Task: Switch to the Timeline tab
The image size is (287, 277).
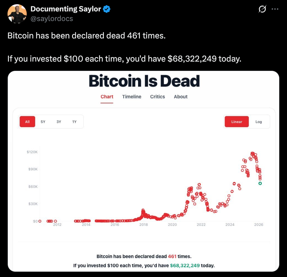Action: [x=132, y=97]
